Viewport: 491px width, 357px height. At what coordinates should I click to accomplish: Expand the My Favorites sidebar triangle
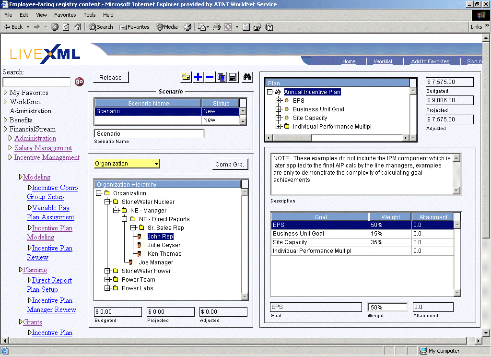pos(5,93)
